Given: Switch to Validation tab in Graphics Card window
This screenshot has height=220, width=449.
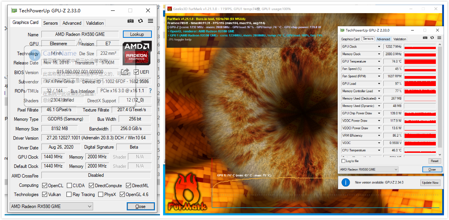Looking at the screenshot, I should 95,23.
